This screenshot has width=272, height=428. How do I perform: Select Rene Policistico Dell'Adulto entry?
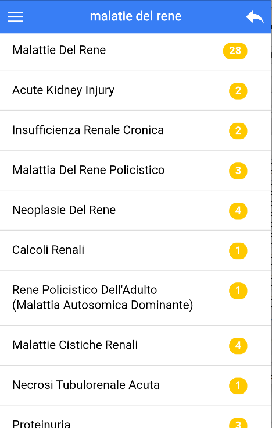(x=102, y=297)
